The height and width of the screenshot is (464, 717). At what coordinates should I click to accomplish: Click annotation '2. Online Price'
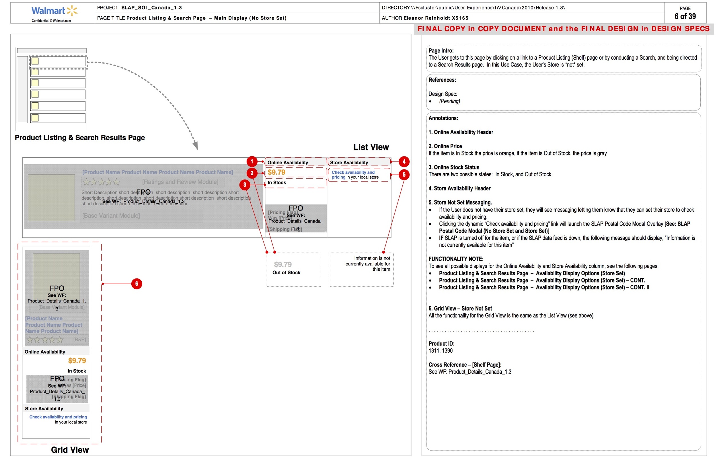pos(445,146)
